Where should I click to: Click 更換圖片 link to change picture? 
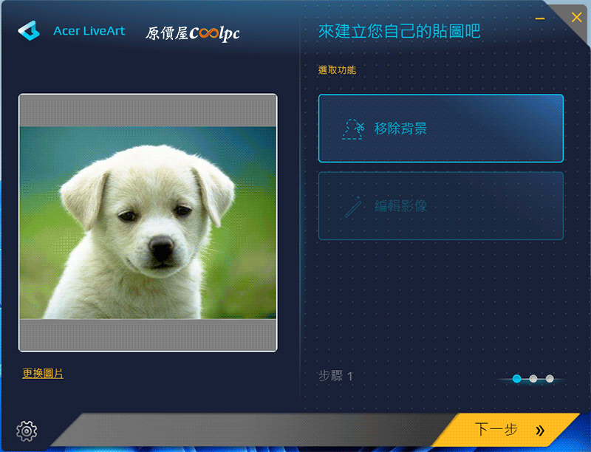[x=43, y=373]
